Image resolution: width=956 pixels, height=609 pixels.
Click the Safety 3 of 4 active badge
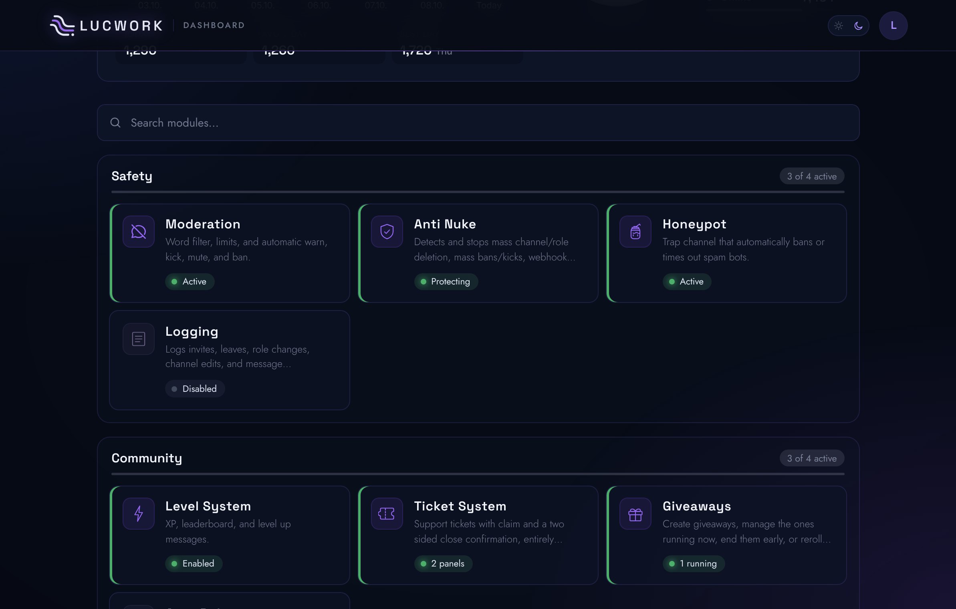812,176
